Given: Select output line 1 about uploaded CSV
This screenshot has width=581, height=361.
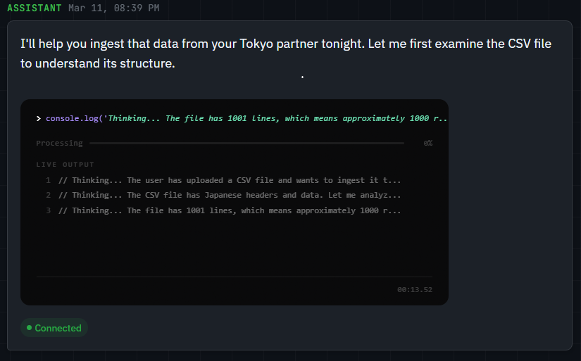Looking at the screenshot, I should point(230,180).
